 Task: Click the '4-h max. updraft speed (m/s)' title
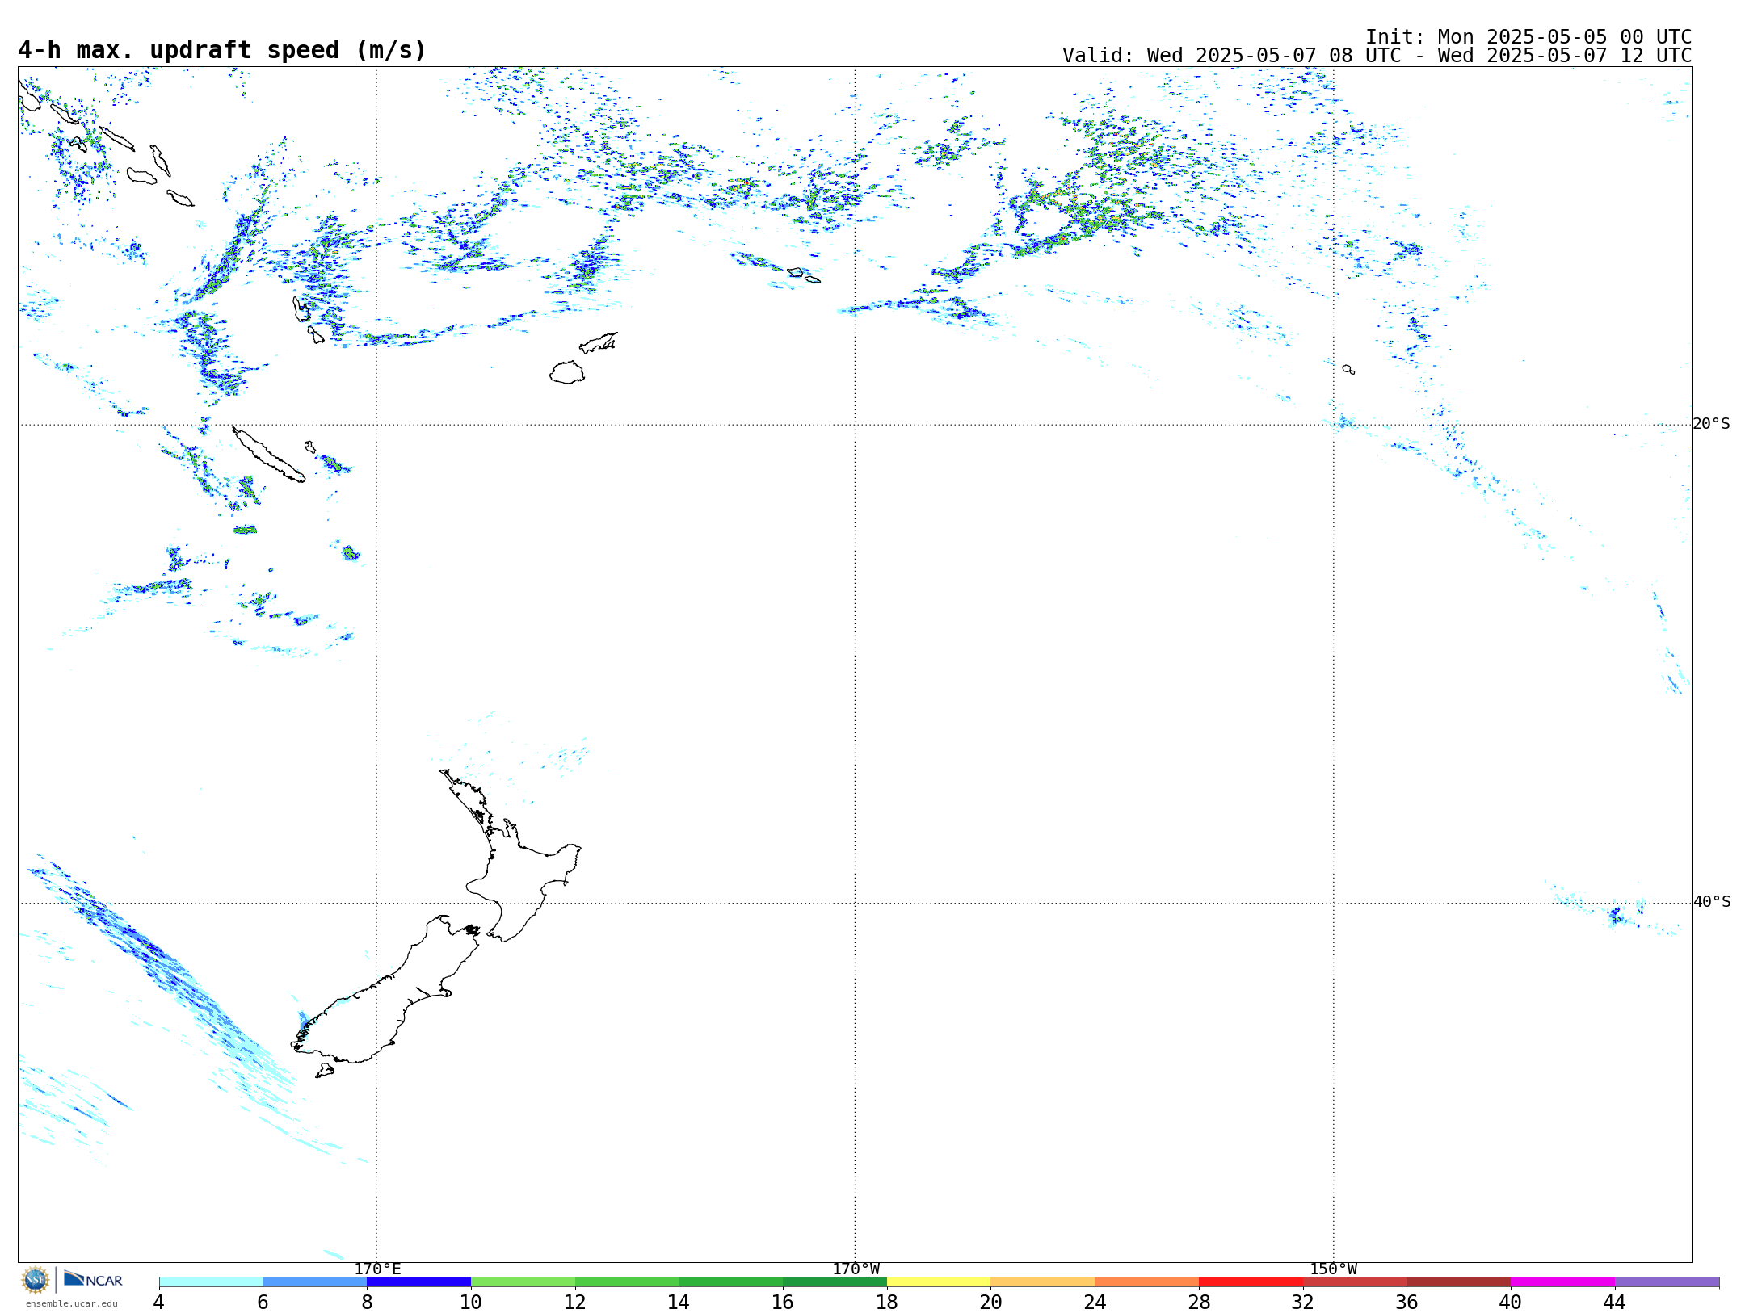(222, 51)
